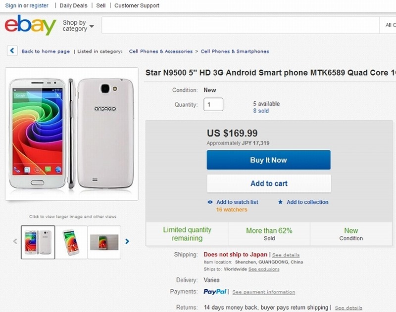The width and height of the screenshot is (396, 312).
Task: Open Shop by category dropdown
Action: (x=78, y=26)
